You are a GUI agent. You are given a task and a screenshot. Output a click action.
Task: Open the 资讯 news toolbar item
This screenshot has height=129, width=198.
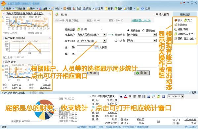pos(87,9)
